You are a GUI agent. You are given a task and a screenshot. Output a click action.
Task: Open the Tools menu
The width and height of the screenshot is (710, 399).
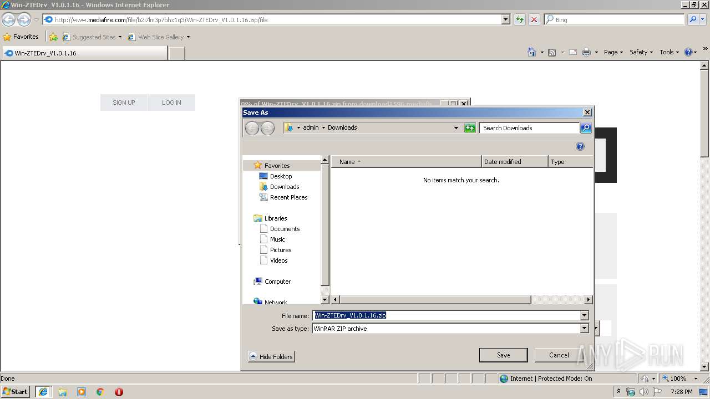coord(670,52)
